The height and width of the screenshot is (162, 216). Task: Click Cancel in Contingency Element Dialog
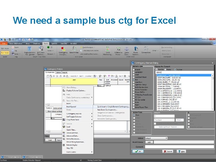pyautogui.click(x=168, y=151)
